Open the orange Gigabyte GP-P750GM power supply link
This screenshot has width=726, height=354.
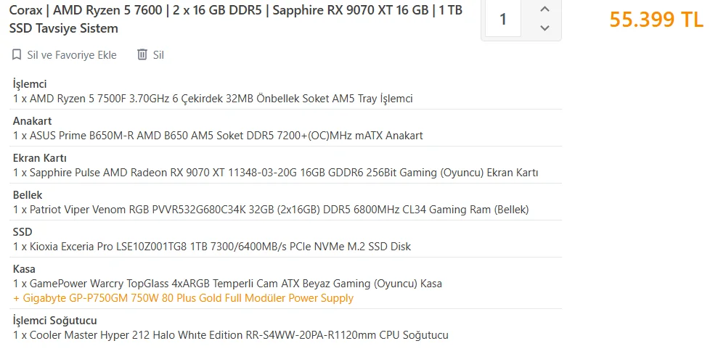pos(183,298)
